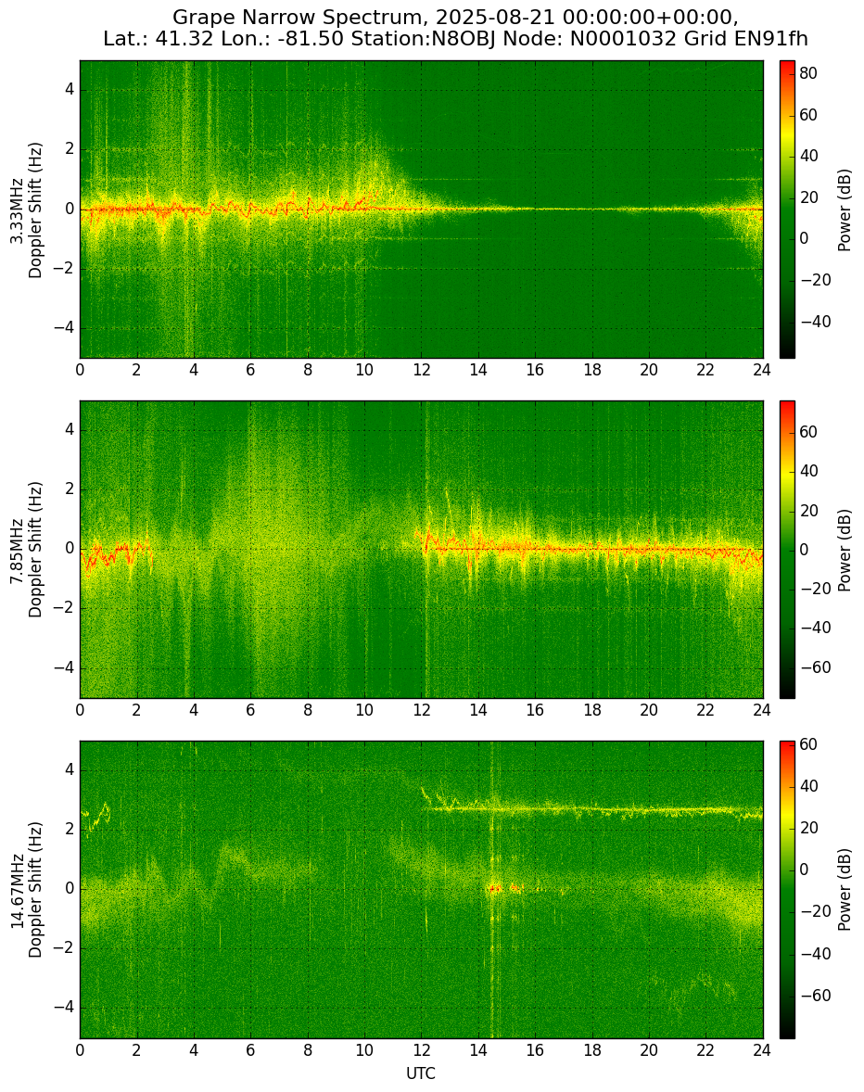This screenshot has height=1092, width=864.
Task: Click the 24 tick label on the bottom UTC axis
Action: coord(762,1050)
